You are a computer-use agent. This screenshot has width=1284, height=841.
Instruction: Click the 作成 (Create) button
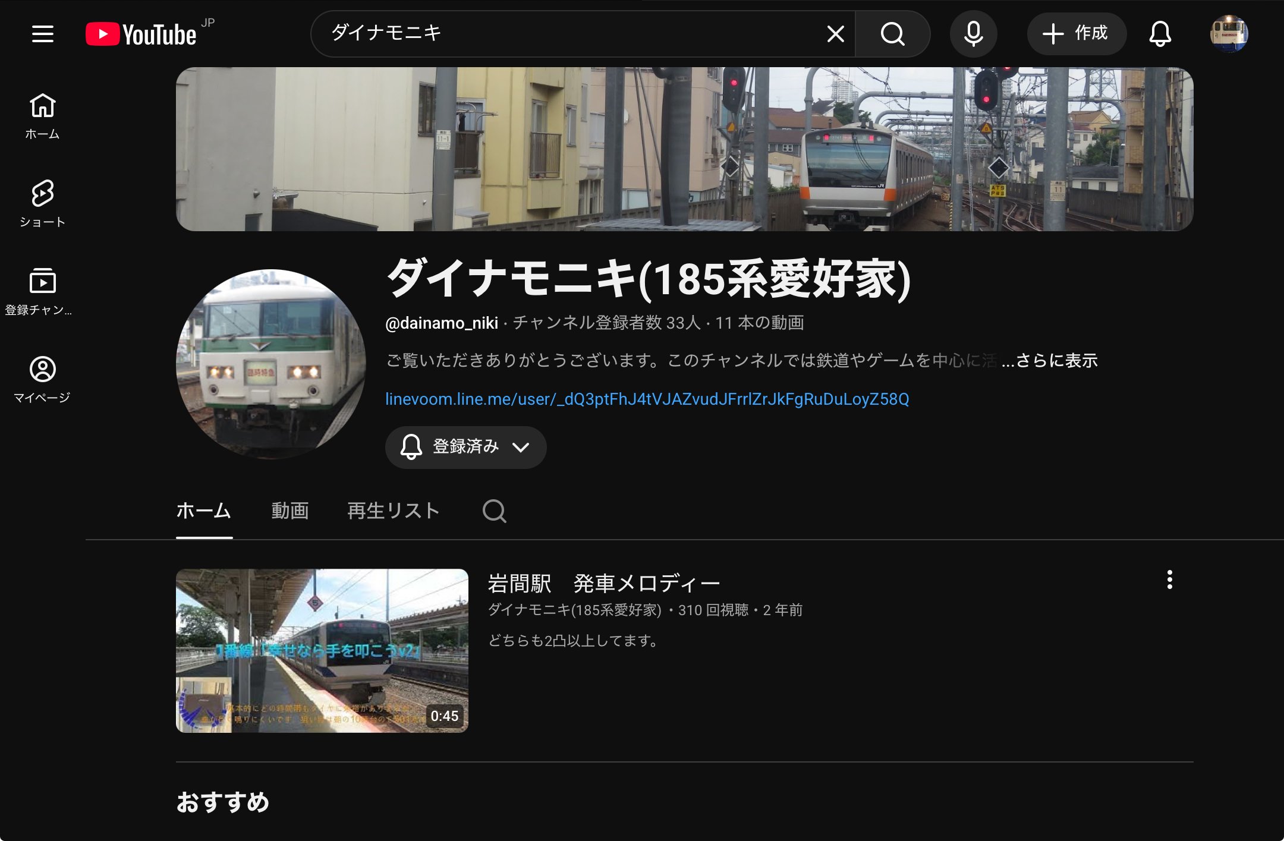point(1077,34)
